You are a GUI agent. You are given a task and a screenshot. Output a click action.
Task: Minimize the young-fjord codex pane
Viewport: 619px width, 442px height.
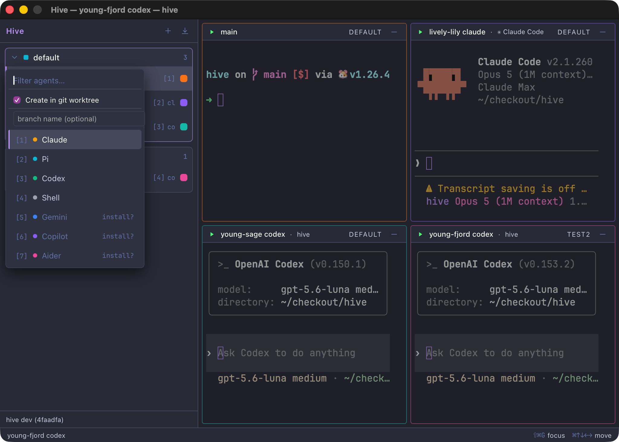pyautogui.click(x=603, y=234)
